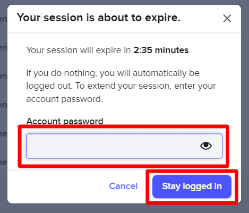Click the 'logged out' text in the message
This screenshot has height=213, width=249.
49,86
